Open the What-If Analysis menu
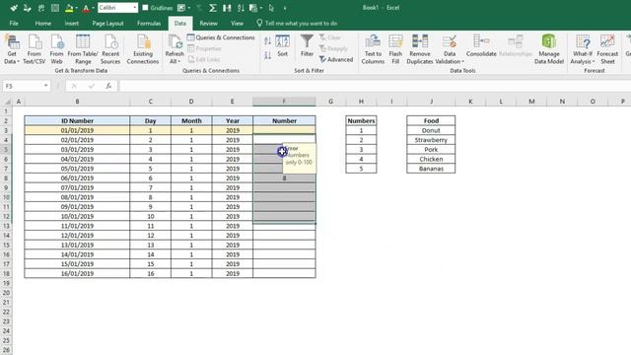631x355 pixels. click(583, 49)
